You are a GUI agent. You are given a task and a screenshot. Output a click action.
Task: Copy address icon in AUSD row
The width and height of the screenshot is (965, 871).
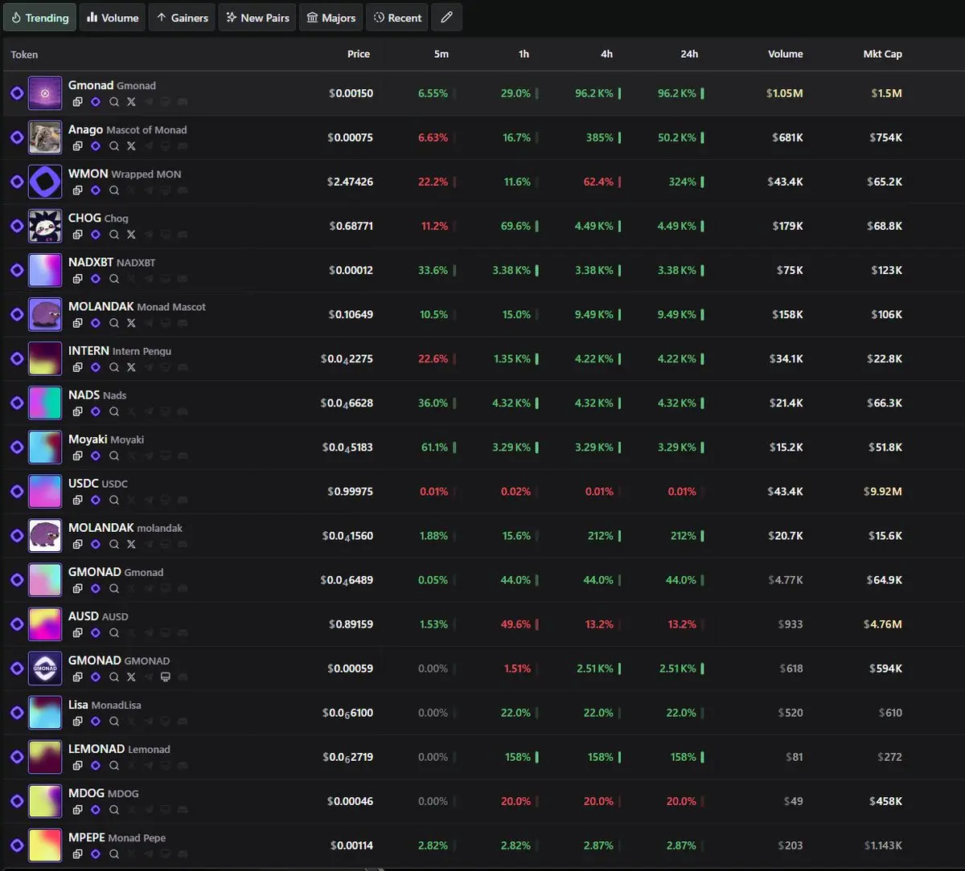point(77,632)
